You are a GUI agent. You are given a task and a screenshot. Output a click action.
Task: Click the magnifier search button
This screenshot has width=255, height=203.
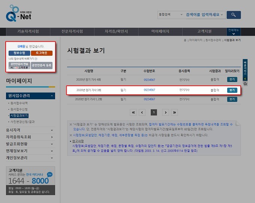(x=234, y=15)
